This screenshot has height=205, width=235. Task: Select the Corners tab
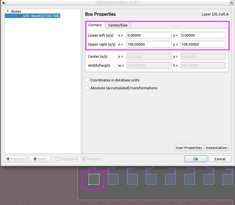click(95, 25)
